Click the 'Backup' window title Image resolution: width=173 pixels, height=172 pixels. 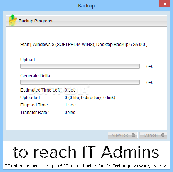point(86,6)
